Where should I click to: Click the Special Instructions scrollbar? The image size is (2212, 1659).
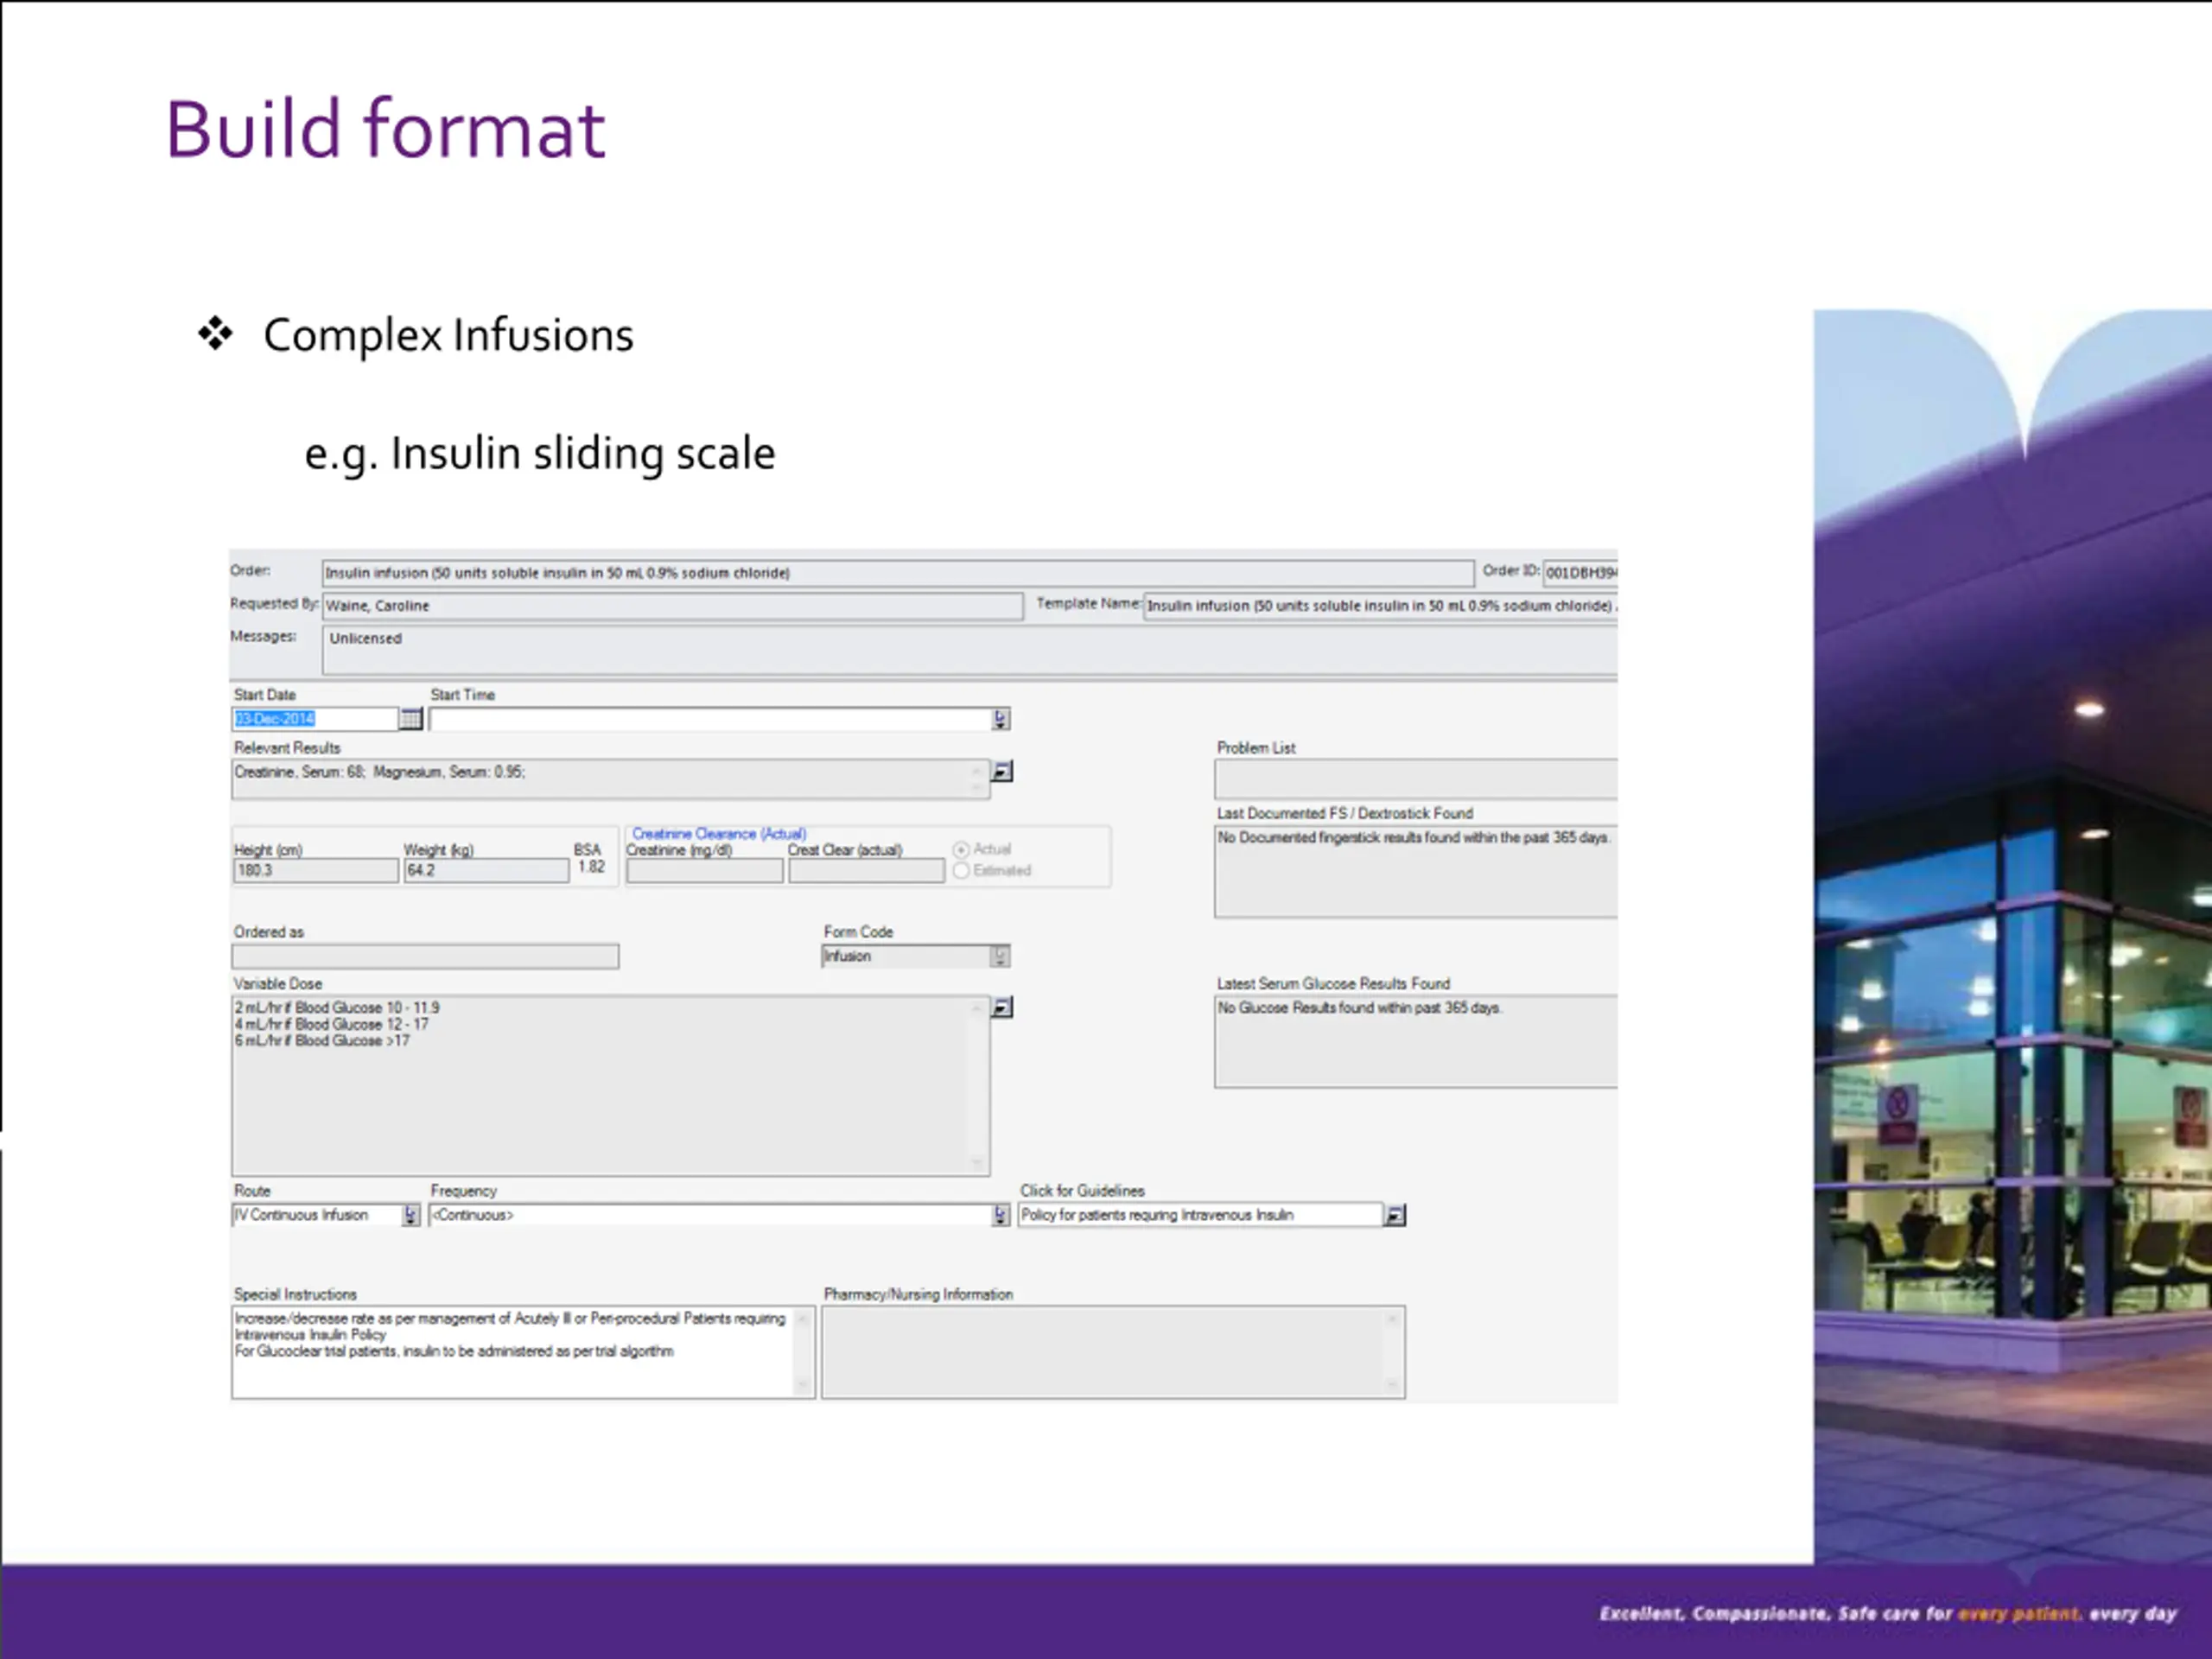[x=802, y=1352]
